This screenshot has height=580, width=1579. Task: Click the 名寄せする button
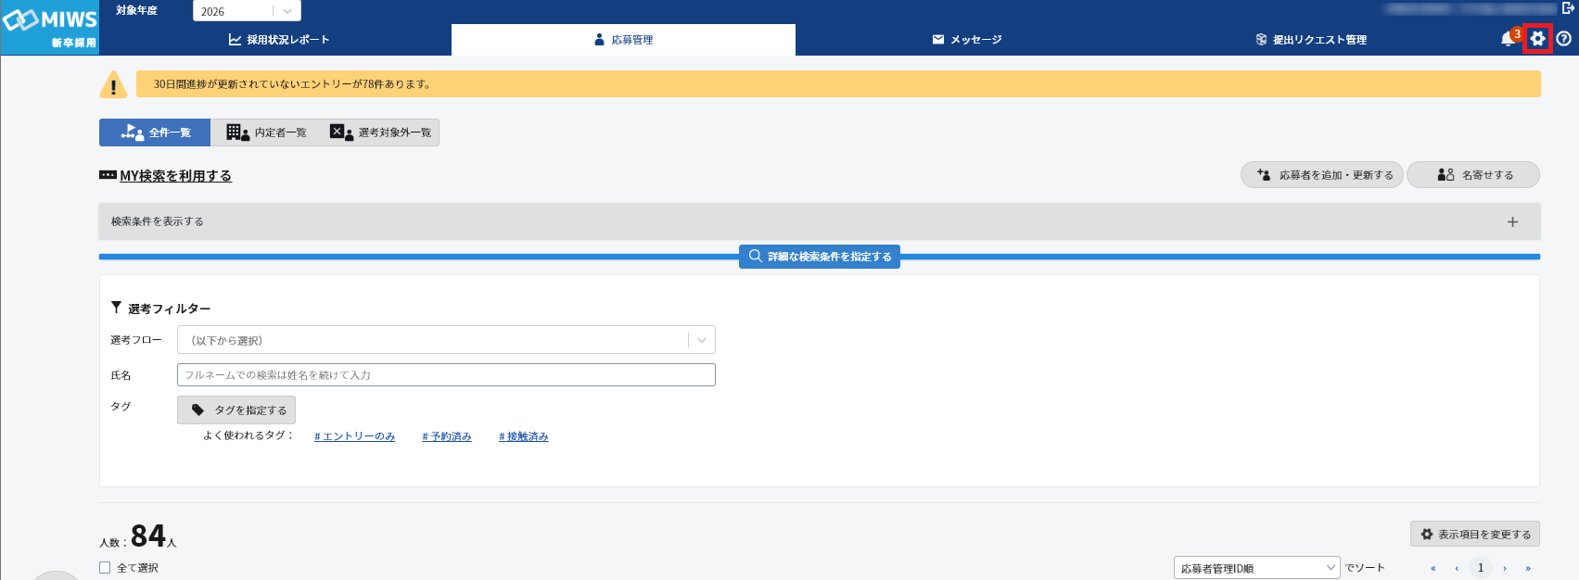click(1473, 175)
